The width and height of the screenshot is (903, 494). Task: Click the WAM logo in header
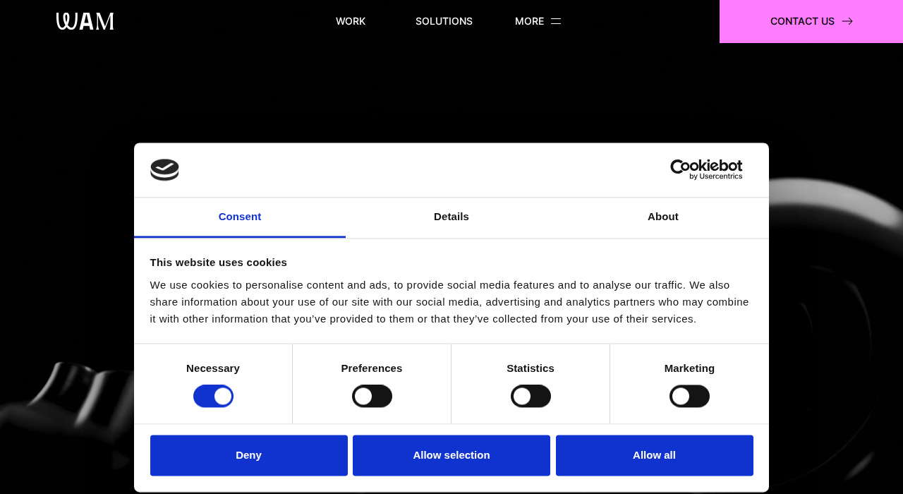tap(85, 21)
